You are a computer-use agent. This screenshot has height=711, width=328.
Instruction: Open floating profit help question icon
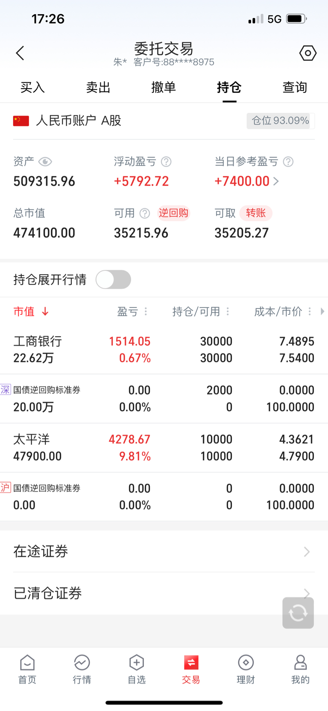click(x=166, y=162)
